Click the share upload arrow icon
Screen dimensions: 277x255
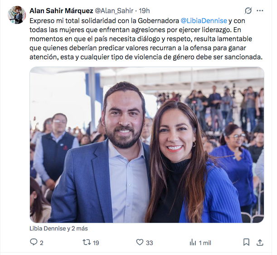(x=260, y=242)
